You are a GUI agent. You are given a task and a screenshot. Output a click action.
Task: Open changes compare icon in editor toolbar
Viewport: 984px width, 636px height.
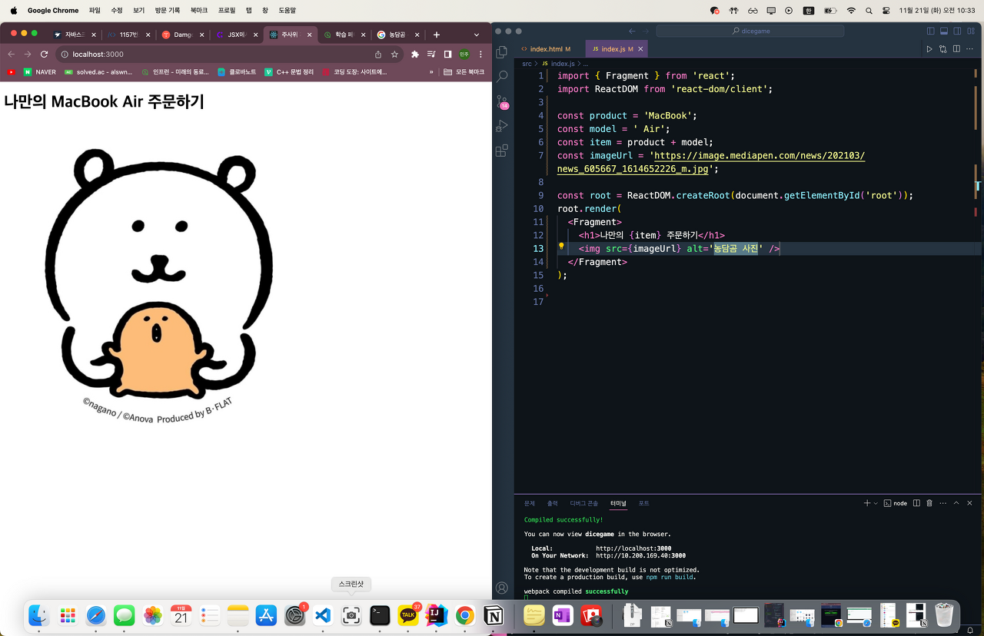click(943, 49)
